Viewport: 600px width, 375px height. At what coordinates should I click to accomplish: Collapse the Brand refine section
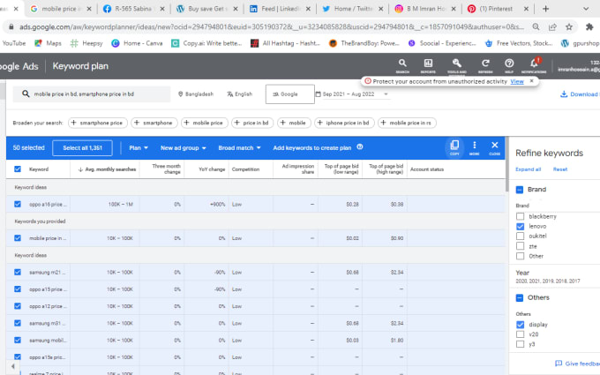click(x=520, y=190)
